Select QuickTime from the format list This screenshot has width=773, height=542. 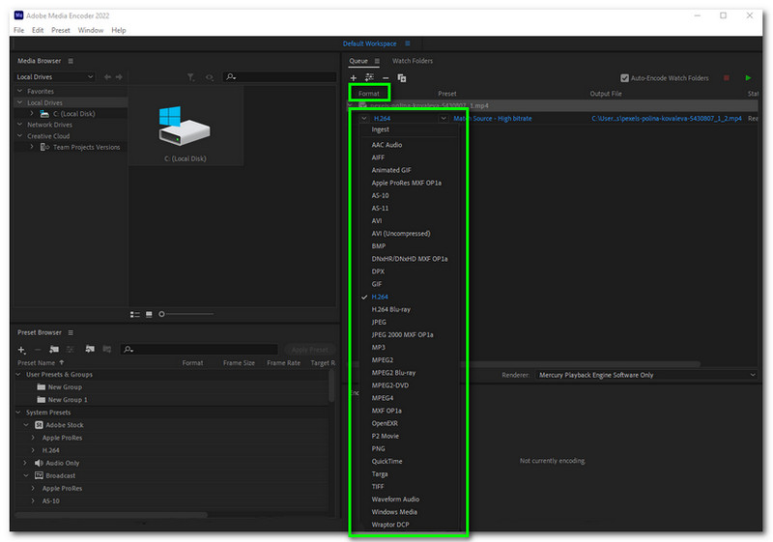click(388, 461)
